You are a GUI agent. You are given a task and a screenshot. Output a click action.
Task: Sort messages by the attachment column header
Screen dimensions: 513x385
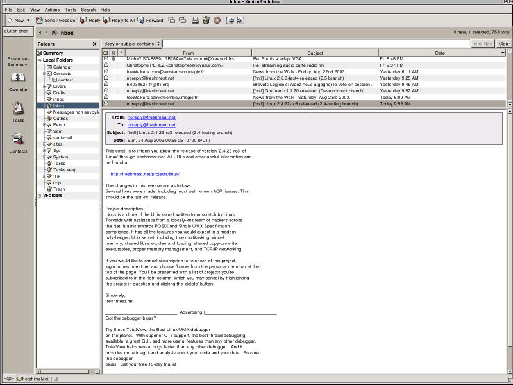pos(114,53)
